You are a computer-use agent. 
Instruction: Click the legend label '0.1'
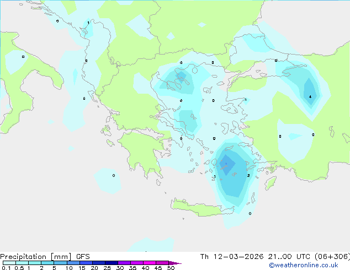[6, 268]
